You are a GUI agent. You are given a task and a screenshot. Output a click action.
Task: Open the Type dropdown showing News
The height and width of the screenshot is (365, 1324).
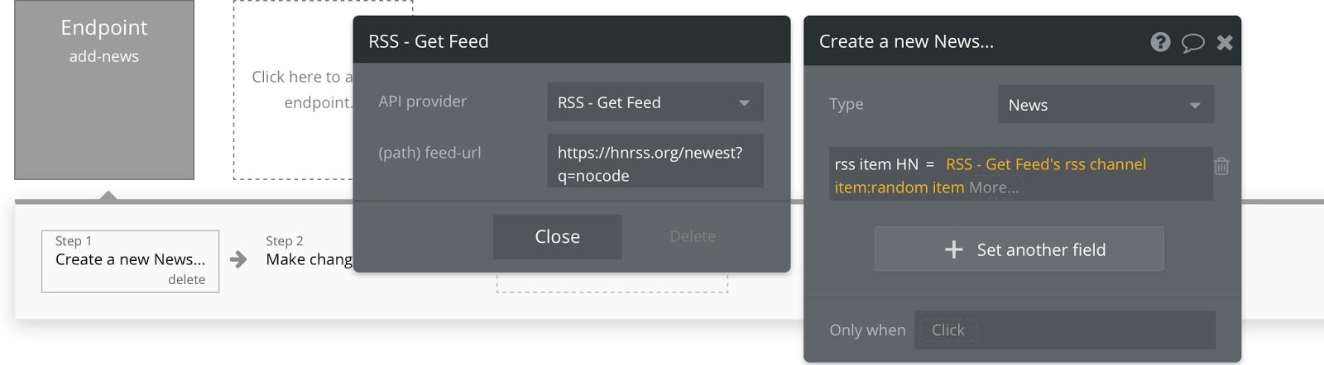tap(1105, 105)
